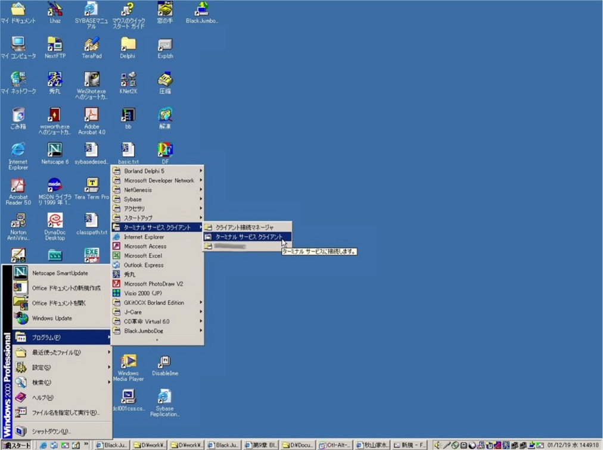Start Visio 2000 (JP) from programs menu
Screen dimensions: 603x450
tap(157, 293)
